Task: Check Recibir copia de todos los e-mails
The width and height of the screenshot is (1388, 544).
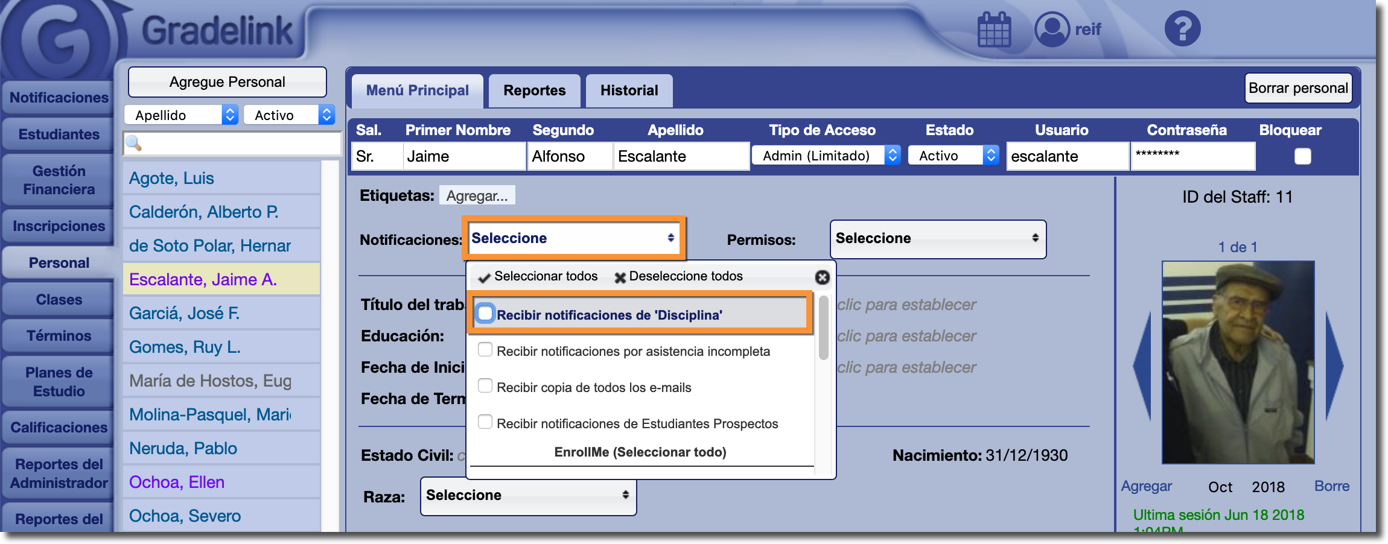Action: pos(485,386)
